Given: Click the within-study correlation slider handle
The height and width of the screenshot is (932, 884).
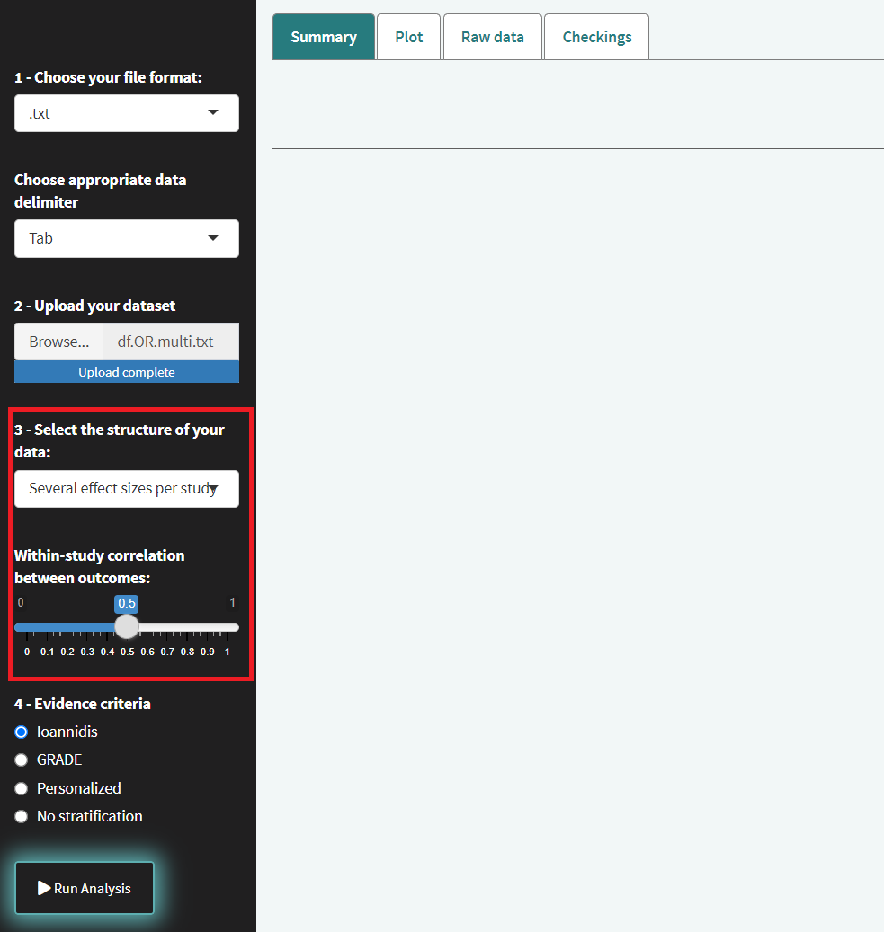Looking at the screenshot, I should 127,626.
